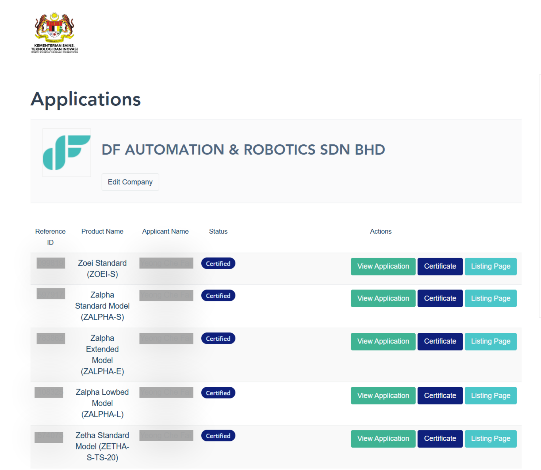
Task: Click the DF Automation company logo
Action: click(x=67, y=153)
